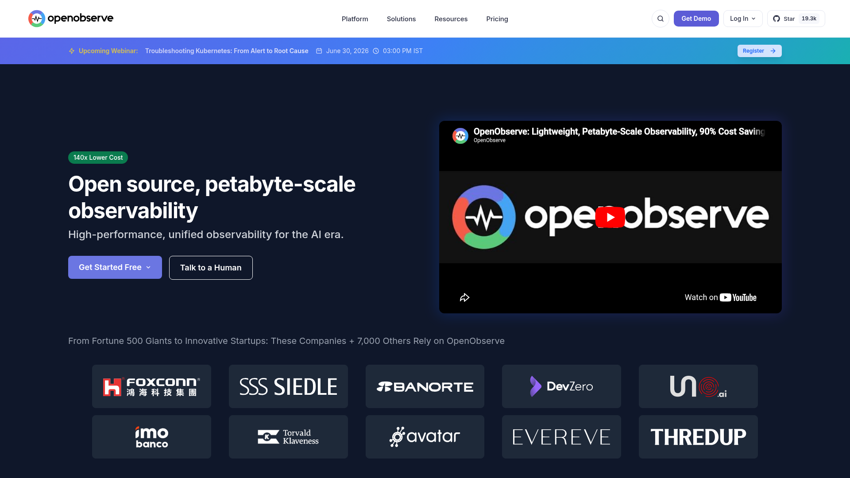Image resolution: width=850 pixels, height=478 pixels.
Task: Go to the Pricing page
Action: click(497, 19)
